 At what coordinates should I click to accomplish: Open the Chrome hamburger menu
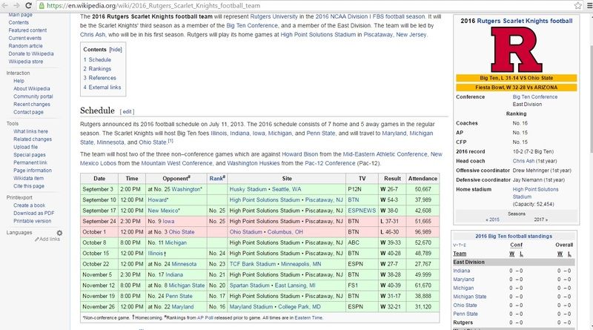pos(589,5)
